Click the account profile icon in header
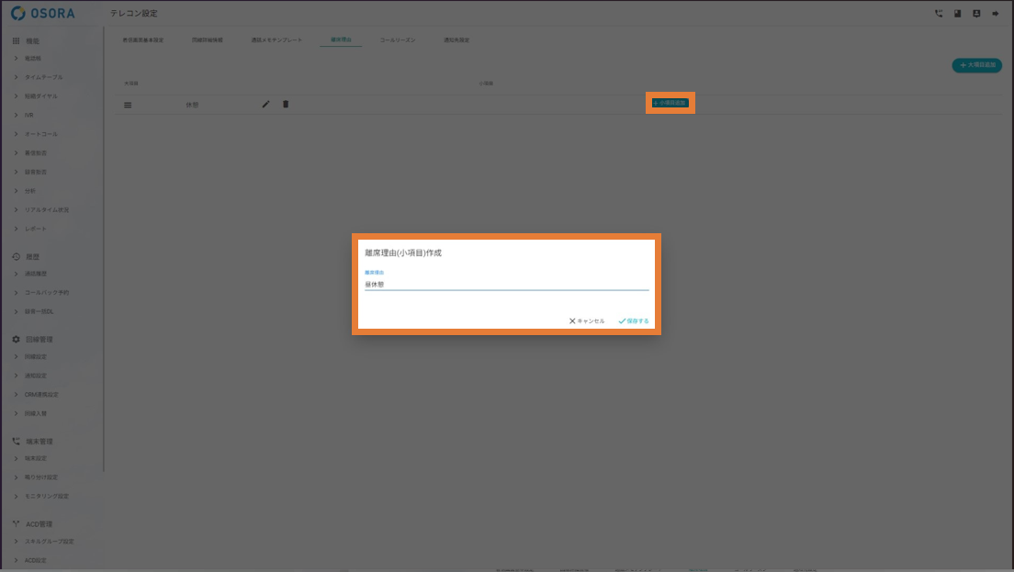This screenshot has width=1014, height=572. pyautogui.click(x=975, y=14)
